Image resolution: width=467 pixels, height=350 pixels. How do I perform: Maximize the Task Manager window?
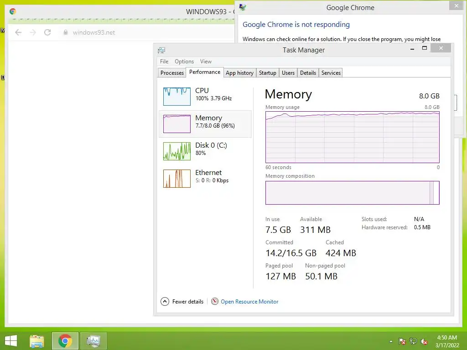[x=425, y=48]
